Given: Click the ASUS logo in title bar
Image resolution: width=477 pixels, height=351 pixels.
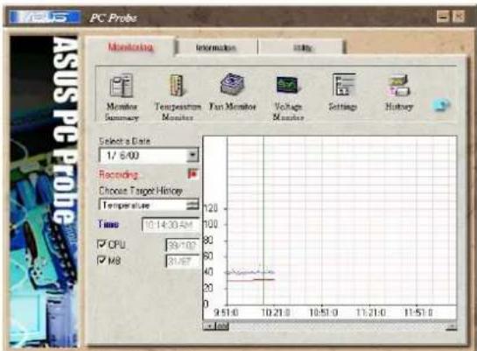Looking at the screenshot, I should [x=45, y=17].
